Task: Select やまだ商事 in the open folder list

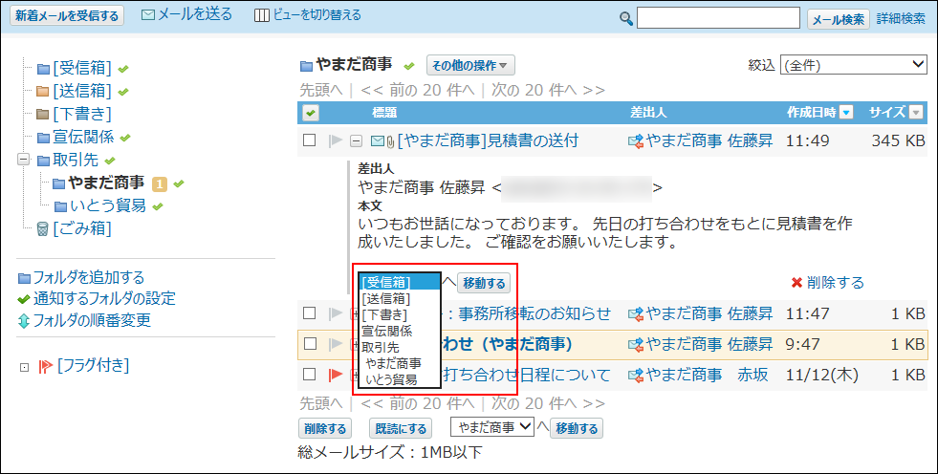Action: [x=400, y=363]
